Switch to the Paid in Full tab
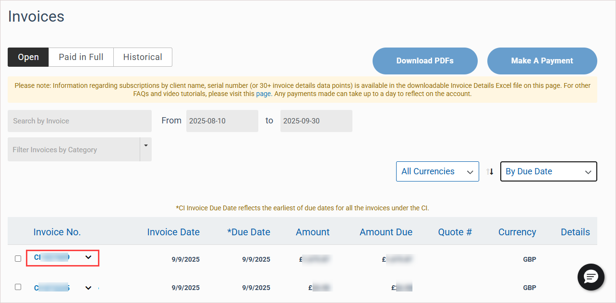Viewport: 616px width, 303px height. 81,57
